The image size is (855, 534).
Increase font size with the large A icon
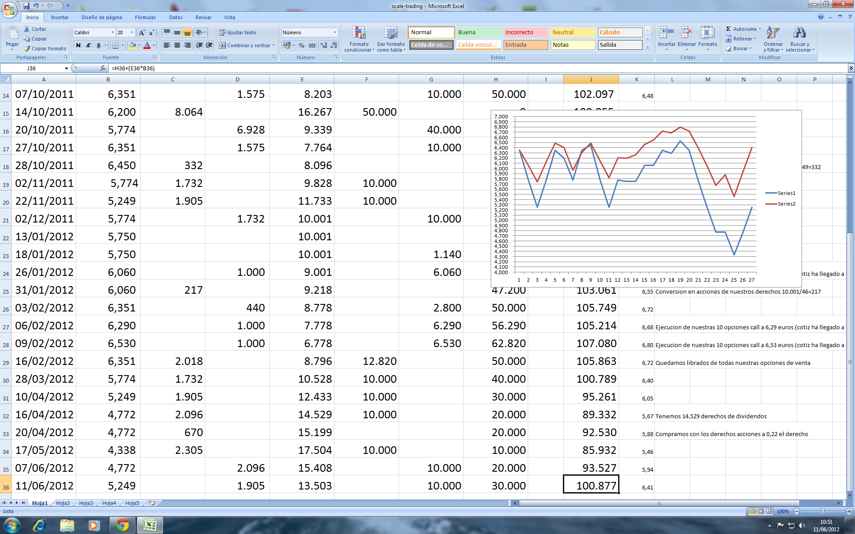pos(142,32)
